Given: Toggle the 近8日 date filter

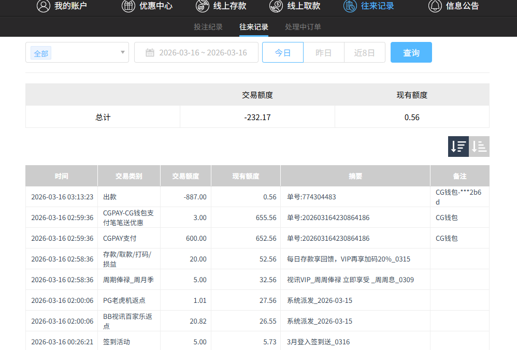Looking at the screenshot, I should pos(364,52).
